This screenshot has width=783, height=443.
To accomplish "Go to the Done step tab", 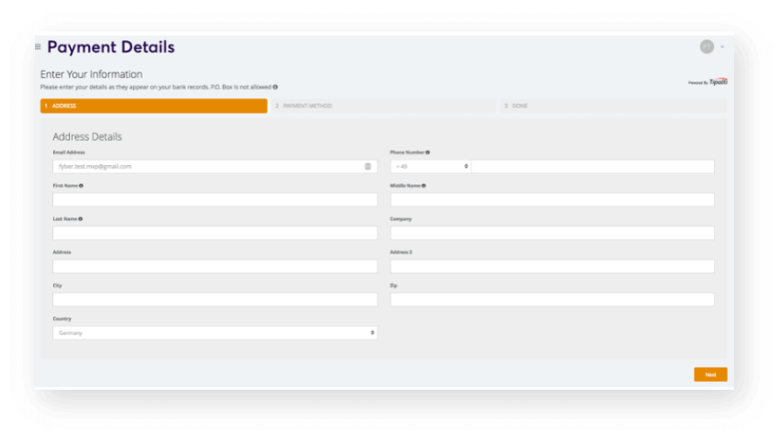I will 612,106.
